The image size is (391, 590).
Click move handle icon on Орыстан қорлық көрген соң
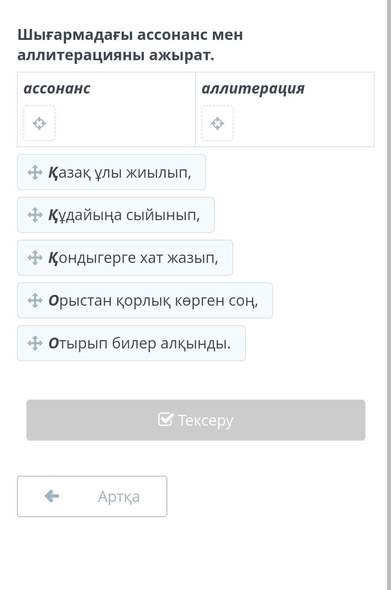35,300
